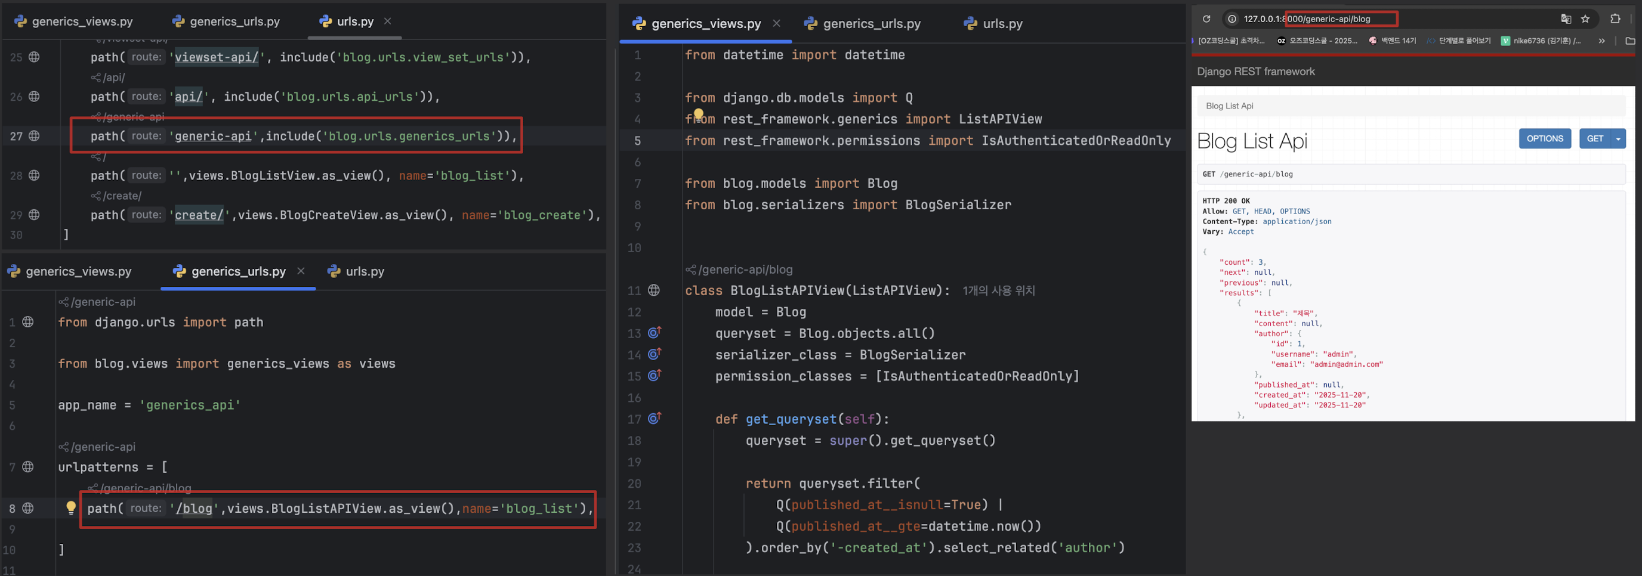Image resolution: width=1642 pixels, height=576 pixels.
Task: Open the urls.py tab in the bottom-left pane
Action: tap(364, 271)
